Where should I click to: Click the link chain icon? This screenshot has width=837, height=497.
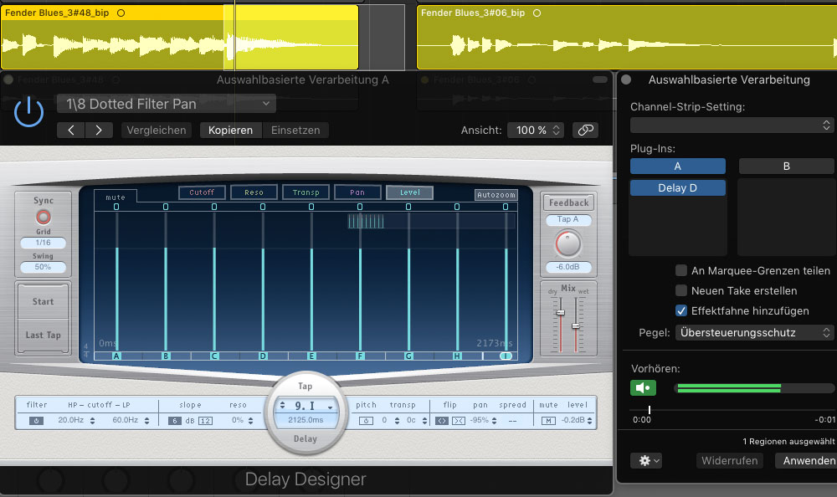click(x=585, y=131)
